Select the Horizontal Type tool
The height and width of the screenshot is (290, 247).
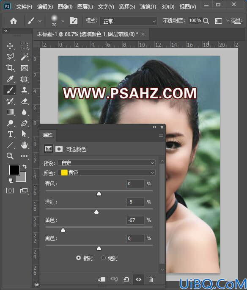[10, 134]
